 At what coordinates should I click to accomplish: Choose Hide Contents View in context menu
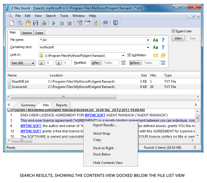[x=111, y=163]
